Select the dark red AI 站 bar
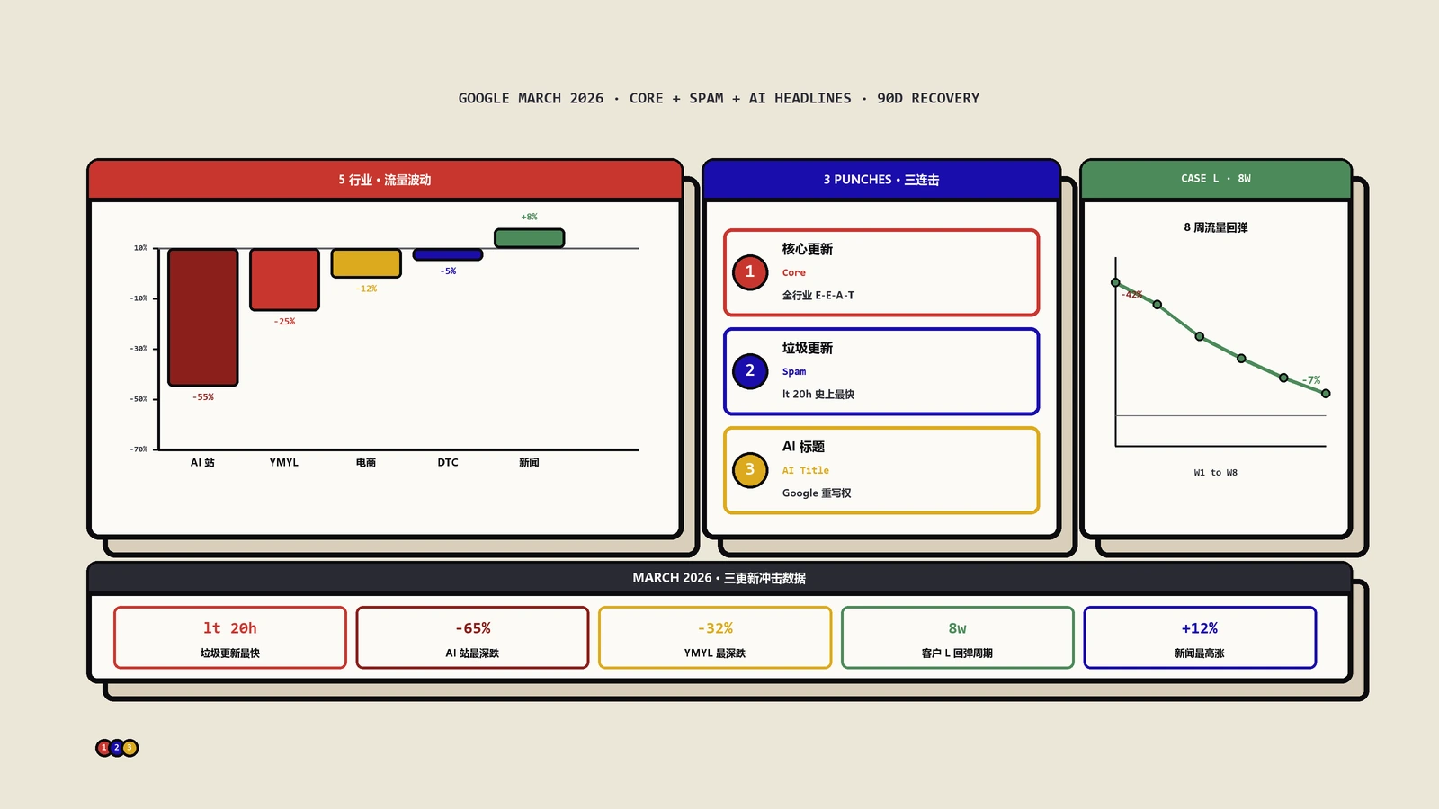 [x=203, y=317]
